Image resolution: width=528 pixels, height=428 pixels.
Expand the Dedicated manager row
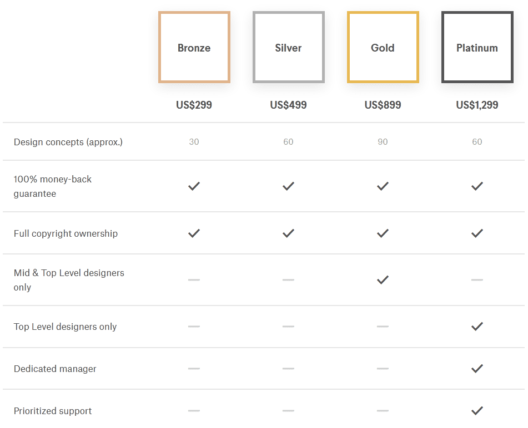tap(54, 369)
